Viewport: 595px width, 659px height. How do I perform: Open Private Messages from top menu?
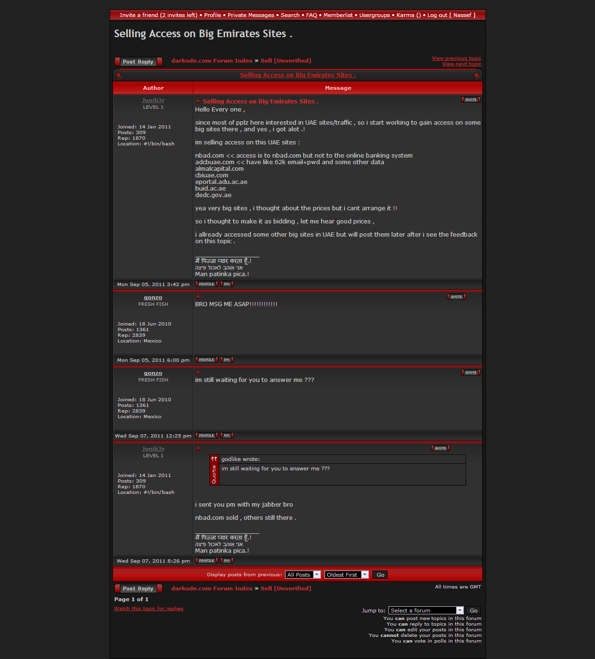coord(251,15)
